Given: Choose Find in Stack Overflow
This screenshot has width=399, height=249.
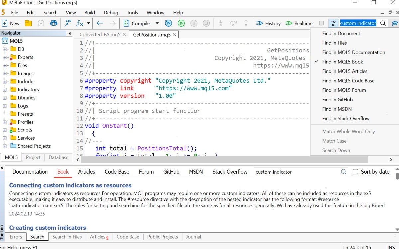Looking at the screenshot, I should (346, 118).
